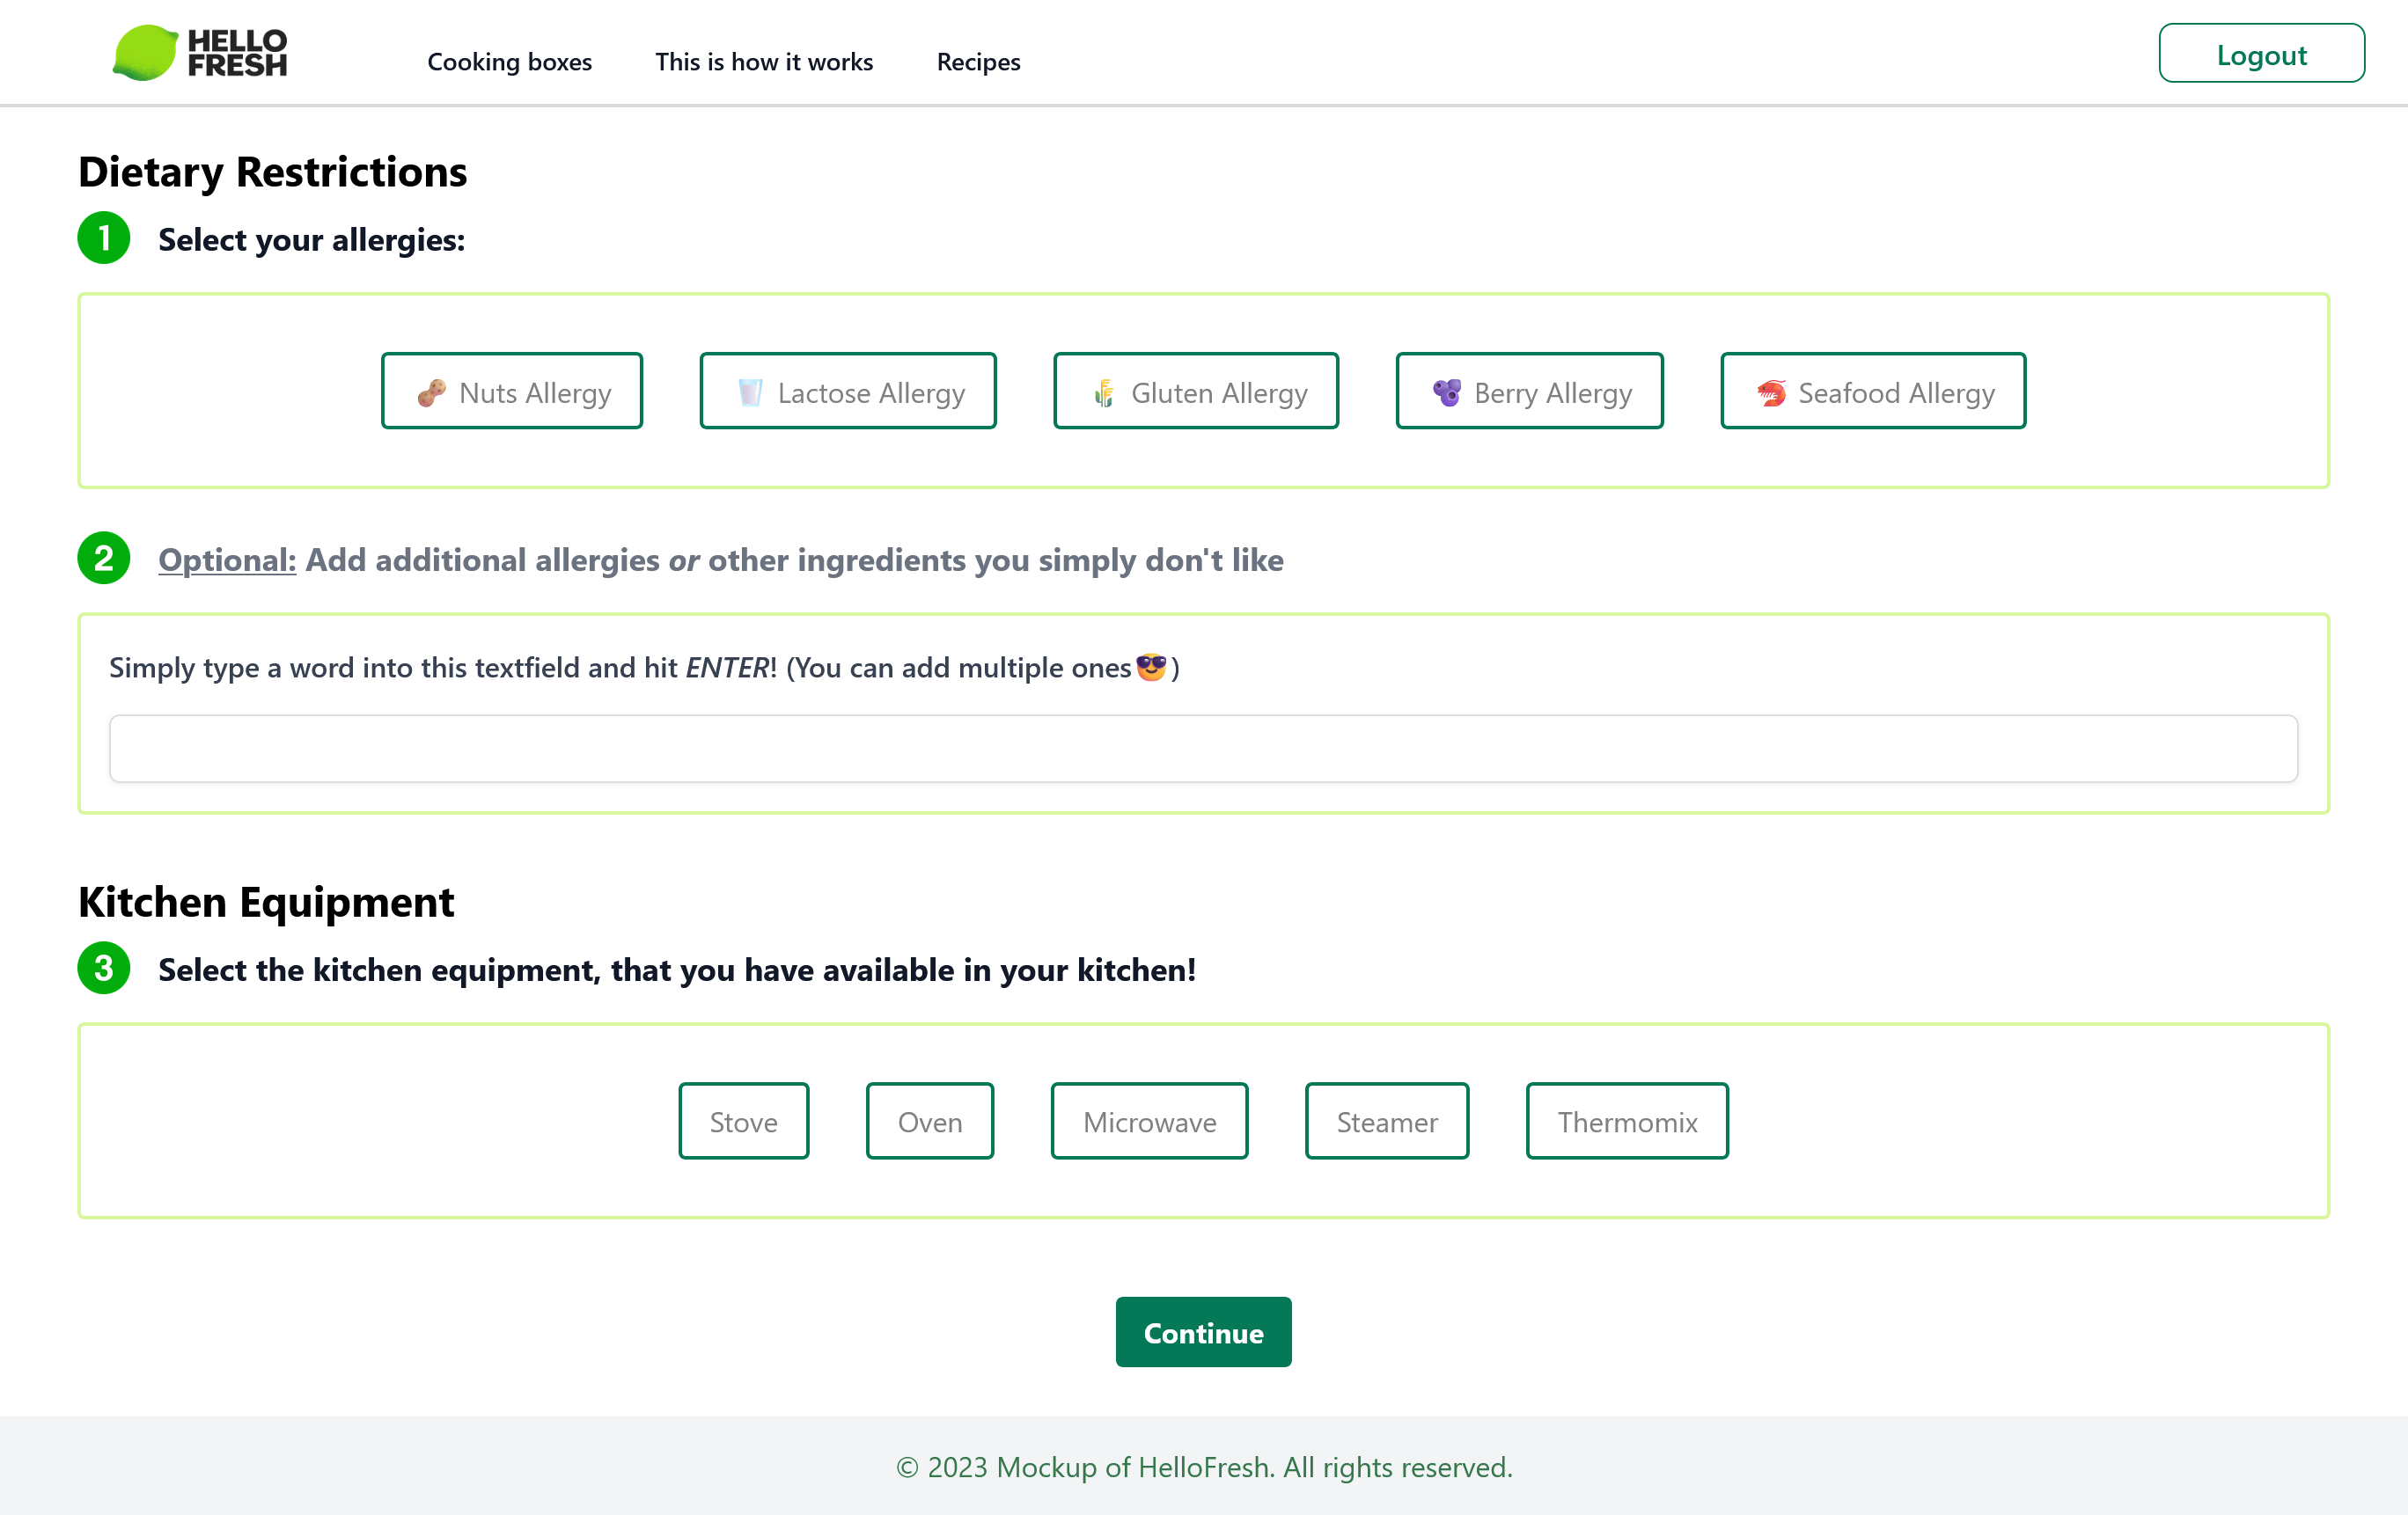Image resolution: width=2408 pixels, height=1515 pixels.
Task: Go to the Recipes page
Action: coord(978,62)
